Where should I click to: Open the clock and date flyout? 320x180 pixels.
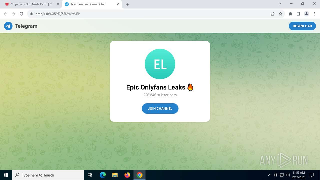298,175
